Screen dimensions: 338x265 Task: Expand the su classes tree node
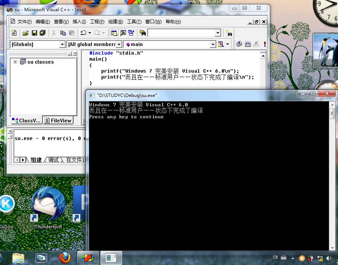coord(15,62)
